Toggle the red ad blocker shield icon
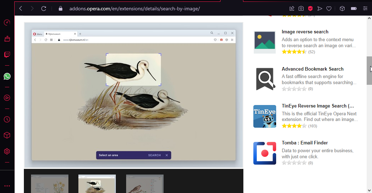Viewport: 372px width, 193px height. 310,9
